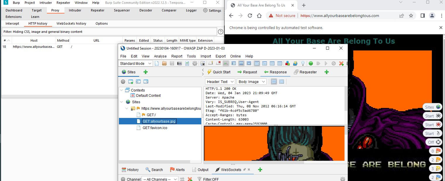Click Import Context icon above Sites tree
The image size is (445, 181).
point(138,82)
